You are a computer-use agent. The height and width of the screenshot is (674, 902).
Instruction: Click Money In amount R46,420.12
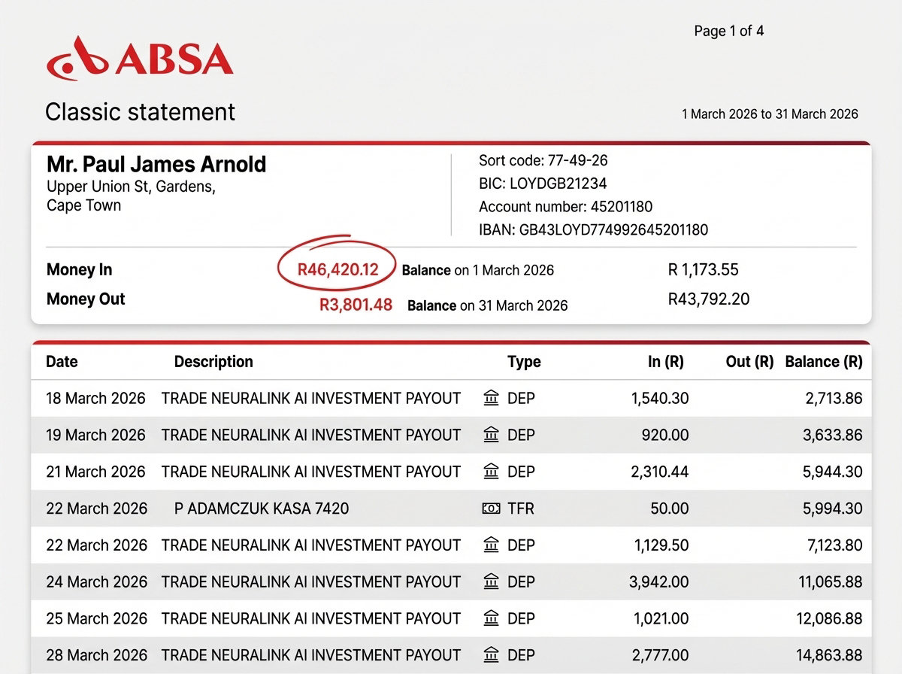(x=337, y=270)
